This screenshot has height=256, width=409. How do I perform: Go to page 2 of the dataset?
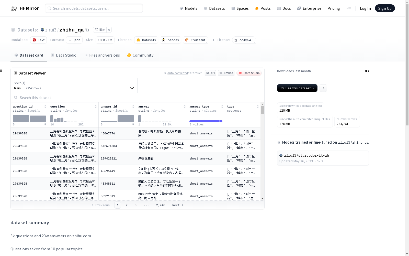point(127,205)
